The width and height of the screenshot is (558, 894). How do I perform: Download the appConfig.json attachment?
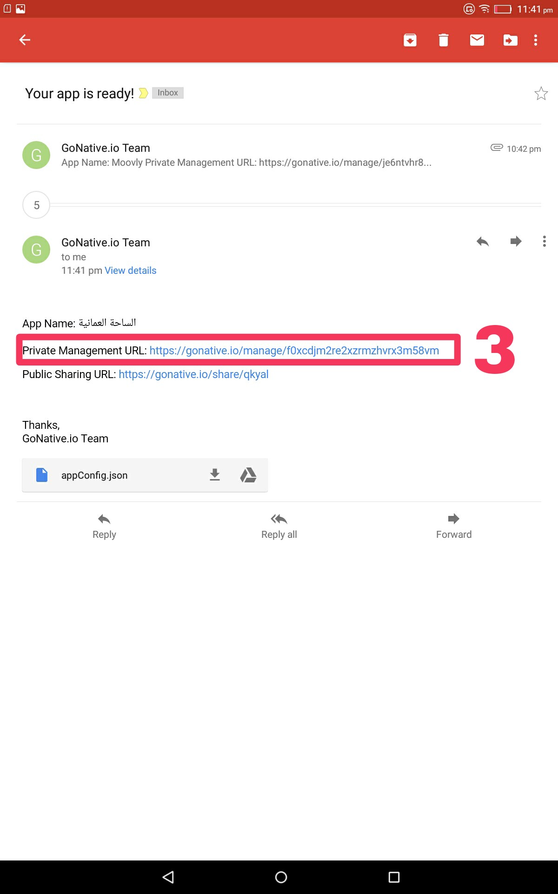click(x=214, y=475)
